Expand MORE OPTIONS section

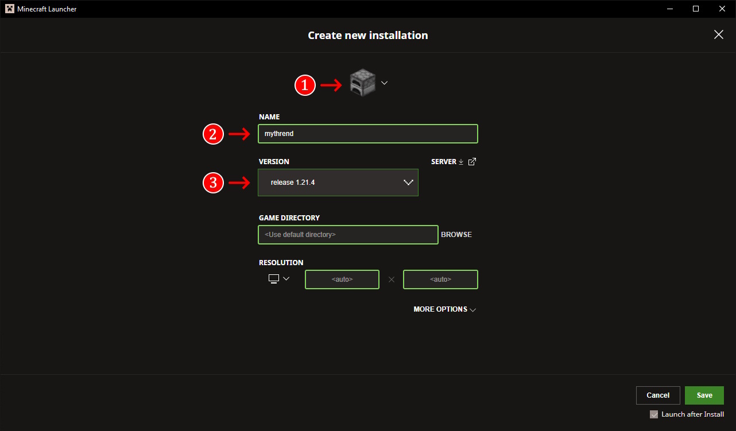click(445, 309)
